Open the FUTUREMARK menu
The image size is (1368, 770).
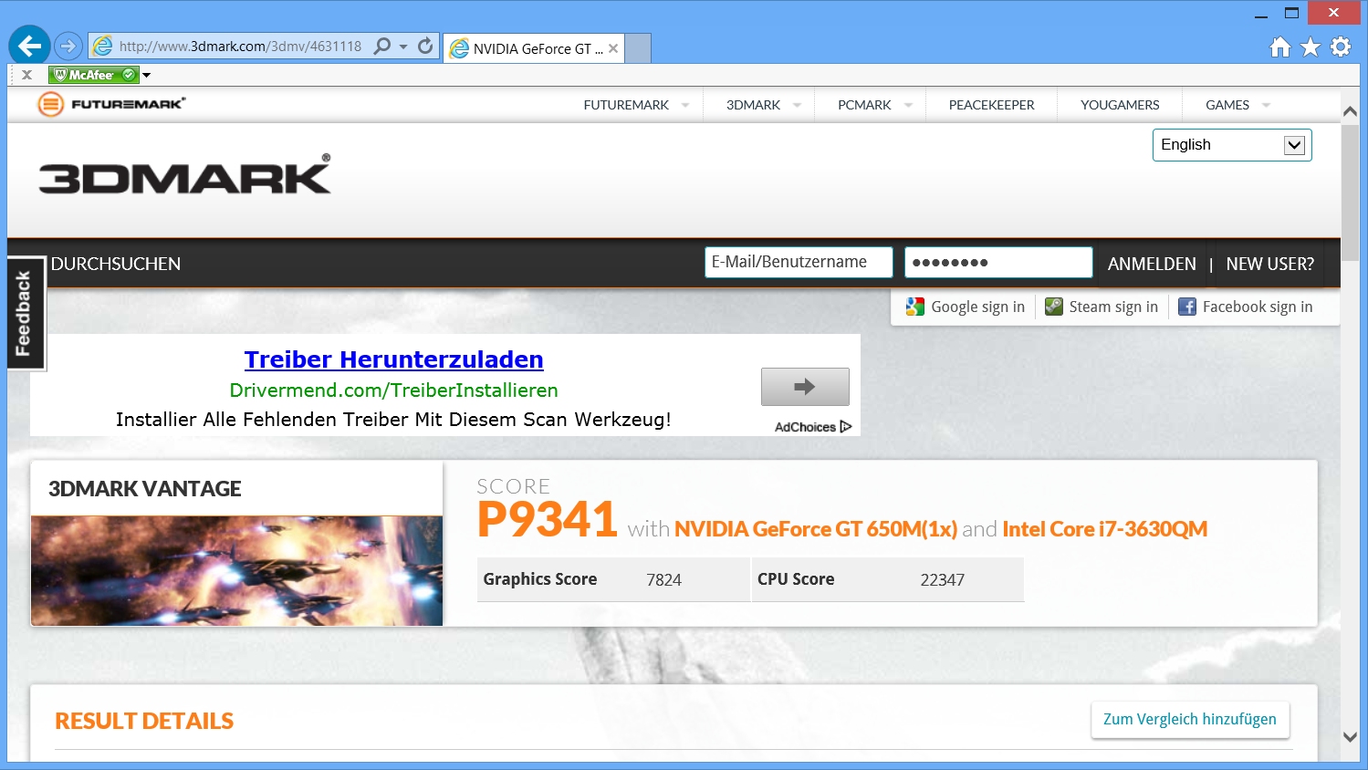tap(626, 105)
